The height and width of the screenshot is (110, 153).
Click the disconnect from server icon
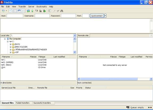tap(40, 11)
